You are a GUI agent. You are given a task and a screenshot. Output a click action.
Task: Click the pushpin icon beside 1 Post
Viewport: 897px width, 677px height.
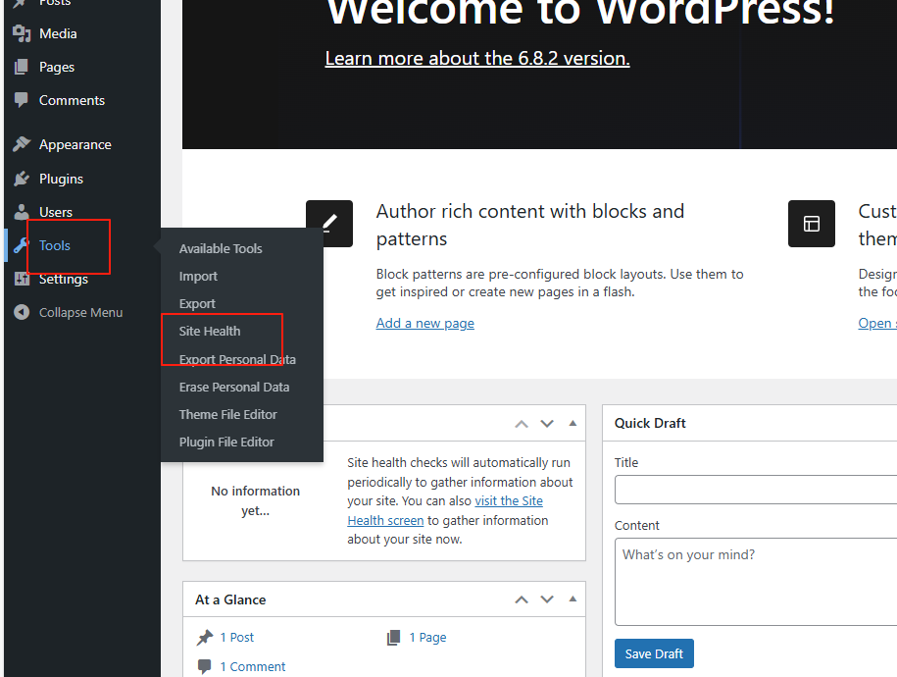205,638
